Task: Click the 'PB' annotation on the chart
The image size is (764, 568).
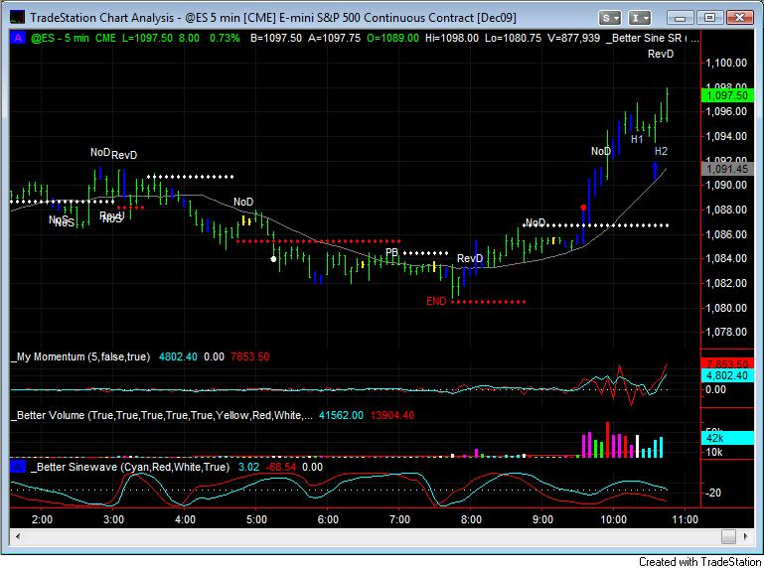Action: coord(391,252)
